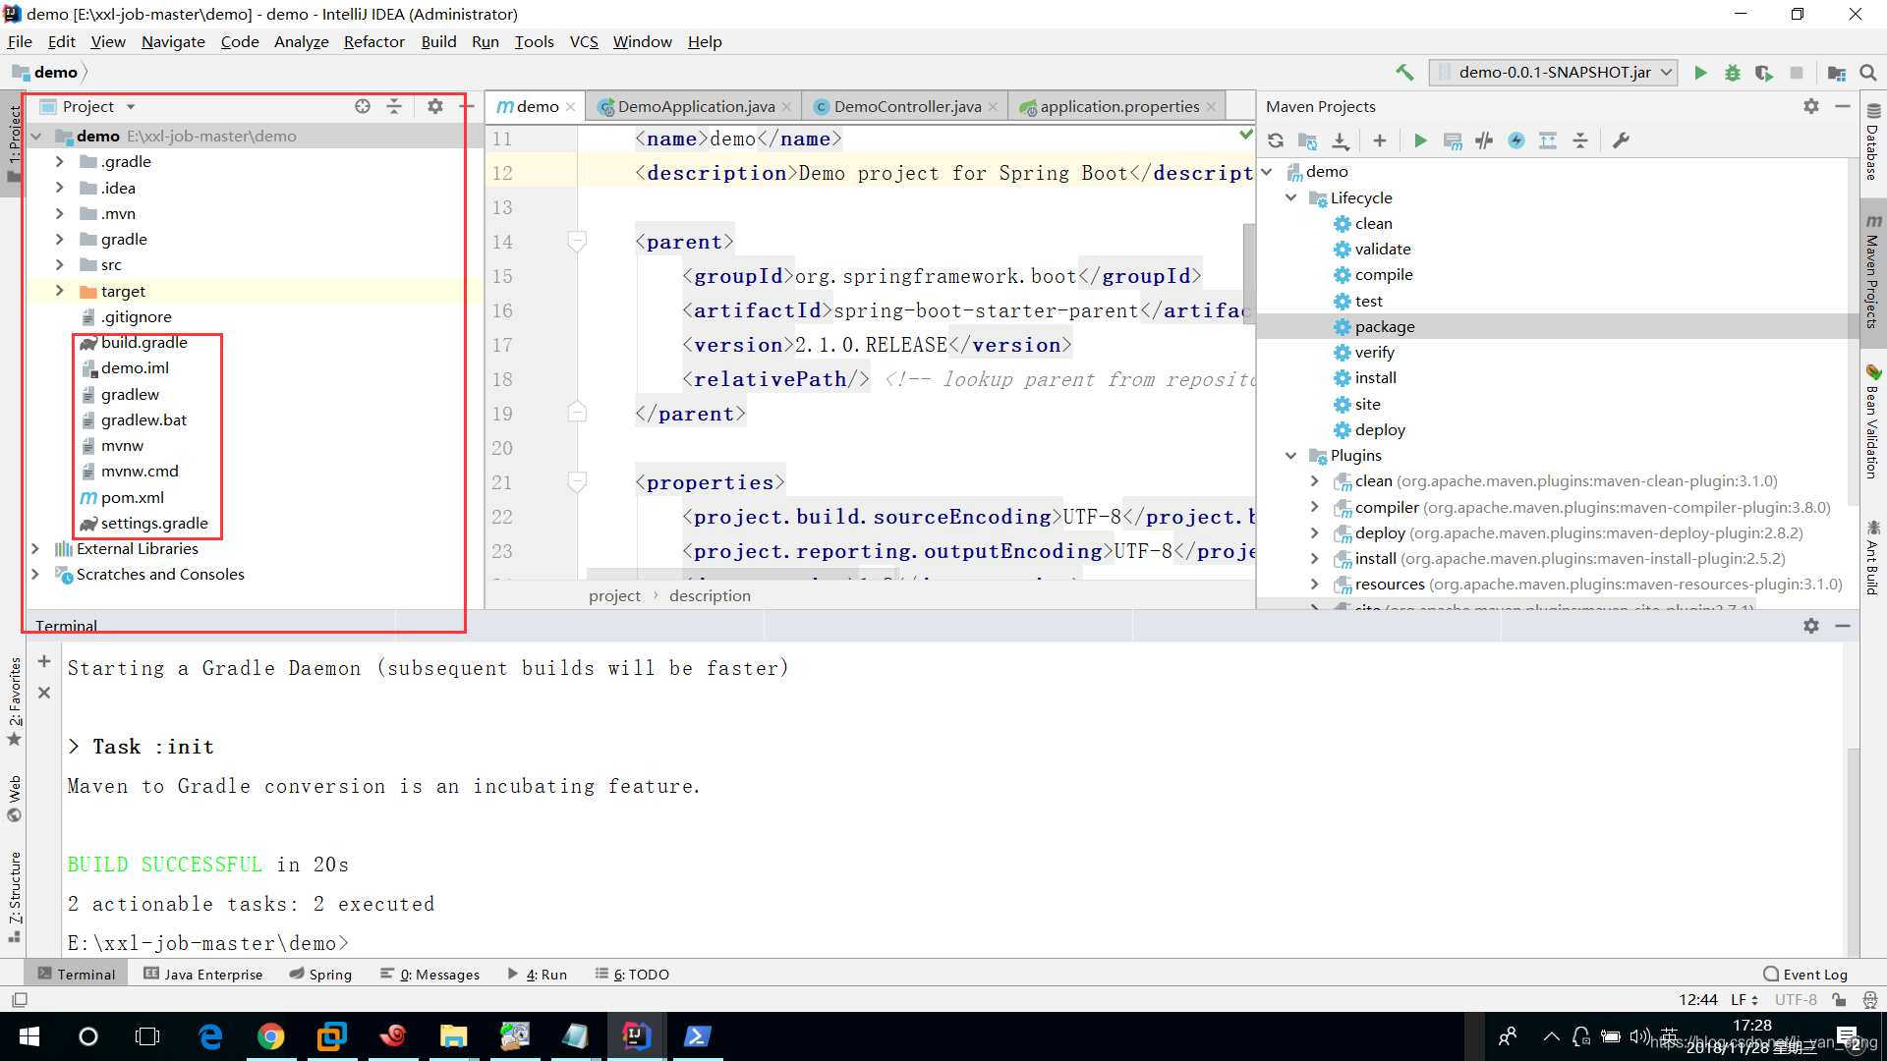Switch to application.properties tab
Screen dimensions: 1887x1061
tap(1119, 106)
